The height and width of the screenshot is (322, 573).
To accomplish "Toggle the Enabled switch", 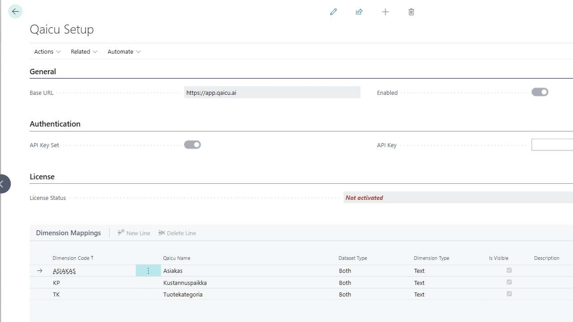I will (x=540, y=92).
